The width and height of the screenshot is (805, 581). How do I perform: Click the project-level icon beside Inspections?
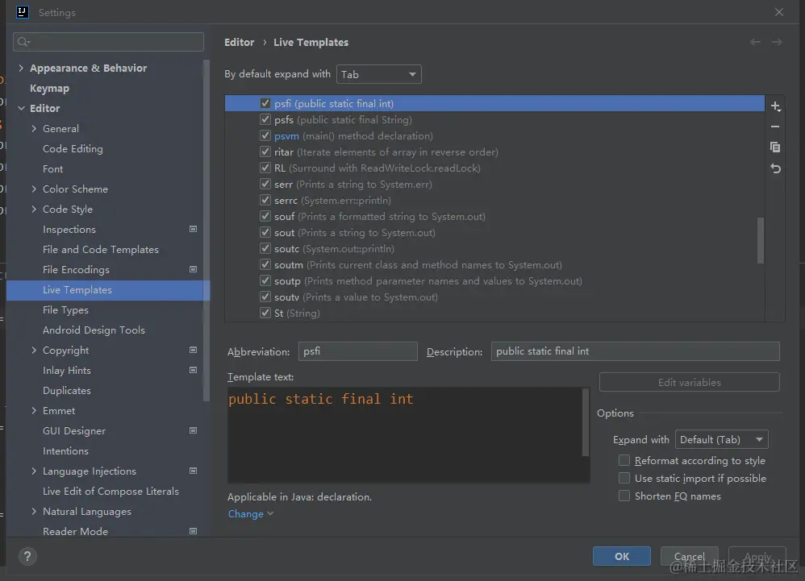tap(193, 229)
